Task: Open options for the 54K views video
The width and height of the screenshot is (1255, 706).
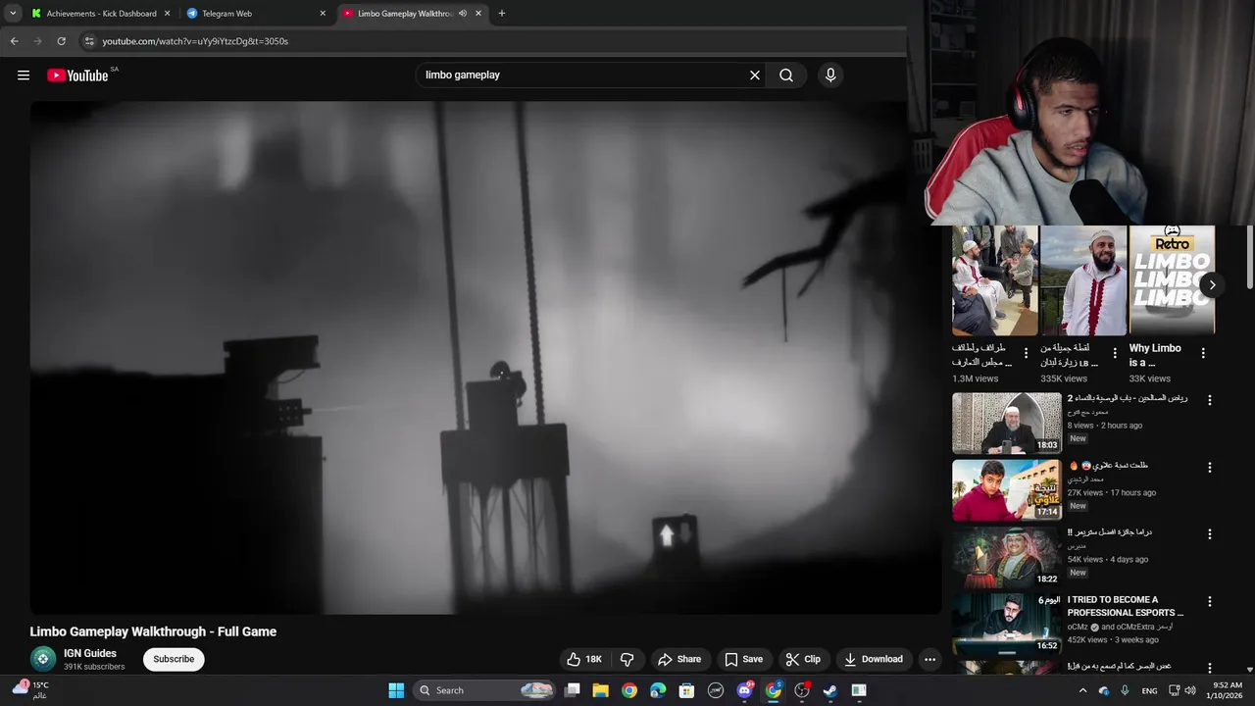Action: pos(1210,534)
